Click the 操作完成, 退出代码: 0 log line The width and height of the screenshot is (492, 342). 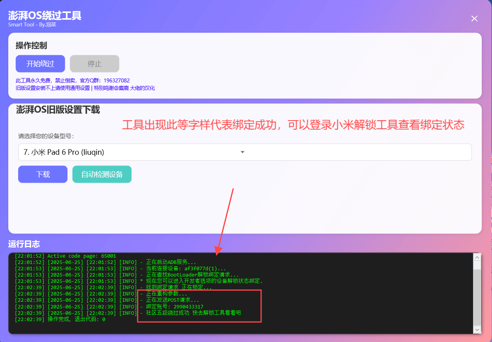(60, 319)
